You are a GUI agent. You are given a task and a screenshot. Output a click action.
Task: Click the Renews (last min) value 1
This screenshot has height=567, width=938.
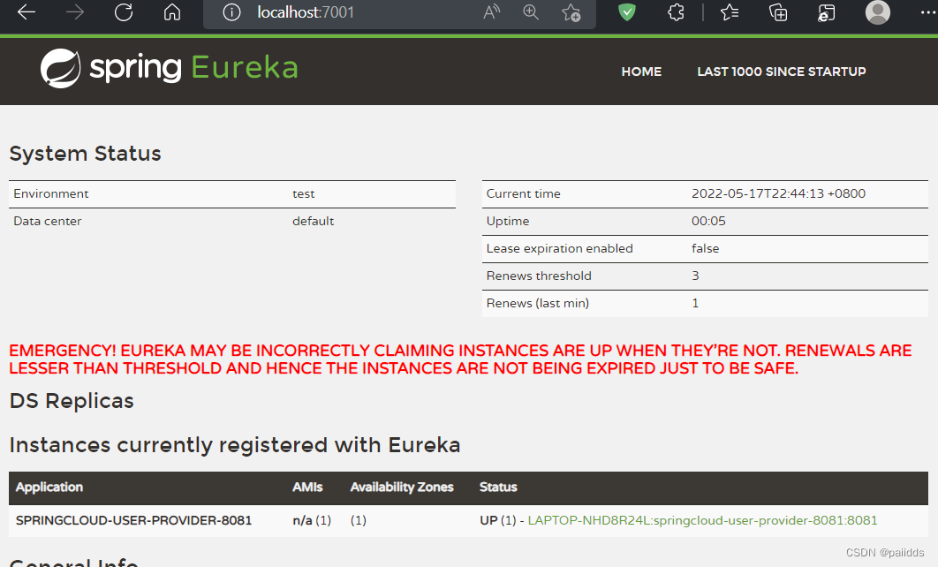tap(695, 303)
